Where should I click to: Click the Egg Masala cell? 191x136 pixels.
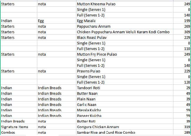click(x=87, y=21)
